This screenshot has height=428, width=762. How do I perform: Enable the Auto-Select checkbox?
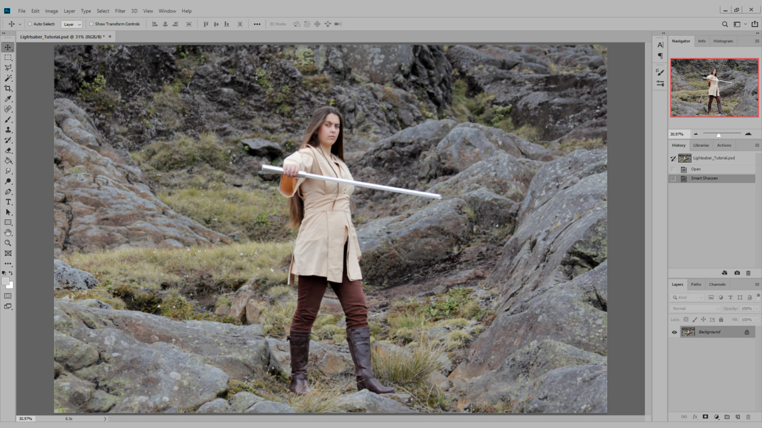[x=28, y=24]
